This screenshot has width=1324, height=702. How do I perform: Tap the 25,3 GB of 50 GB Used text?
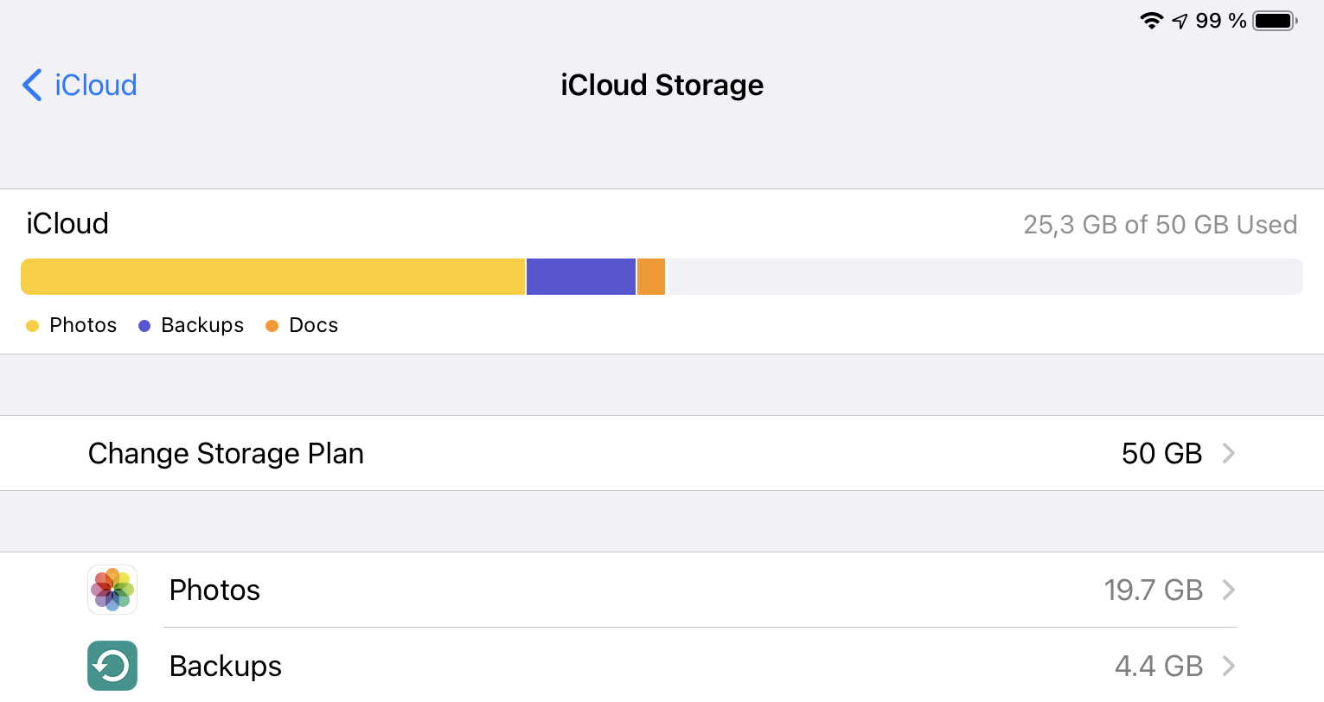point(1160,225)
